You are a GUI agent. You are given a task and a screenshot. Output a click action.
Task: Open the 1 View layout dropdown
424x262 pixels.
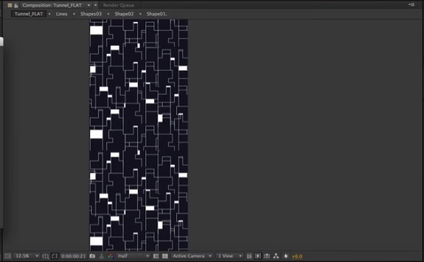point(229,256)
